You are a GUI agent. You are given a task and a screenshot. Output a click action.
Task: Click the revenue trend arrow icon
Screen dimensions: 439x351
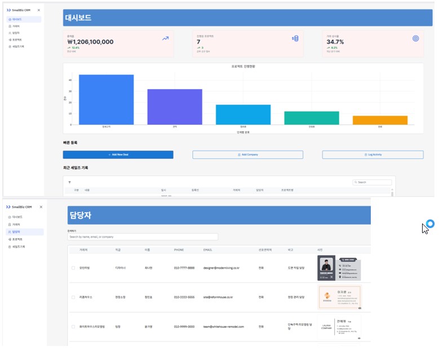click(x=165, y=39)
